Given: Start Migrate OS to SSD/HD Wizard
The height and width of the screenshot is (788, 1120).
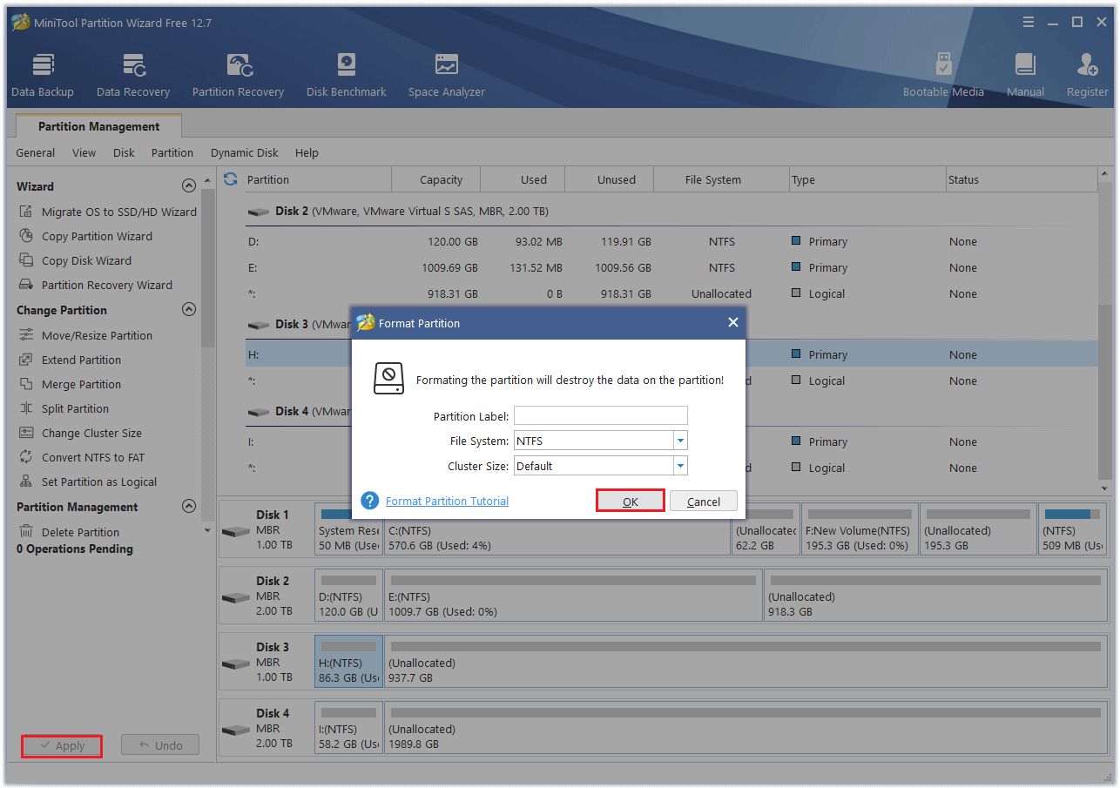Looking at the screenshot, I should pos(108,212).
